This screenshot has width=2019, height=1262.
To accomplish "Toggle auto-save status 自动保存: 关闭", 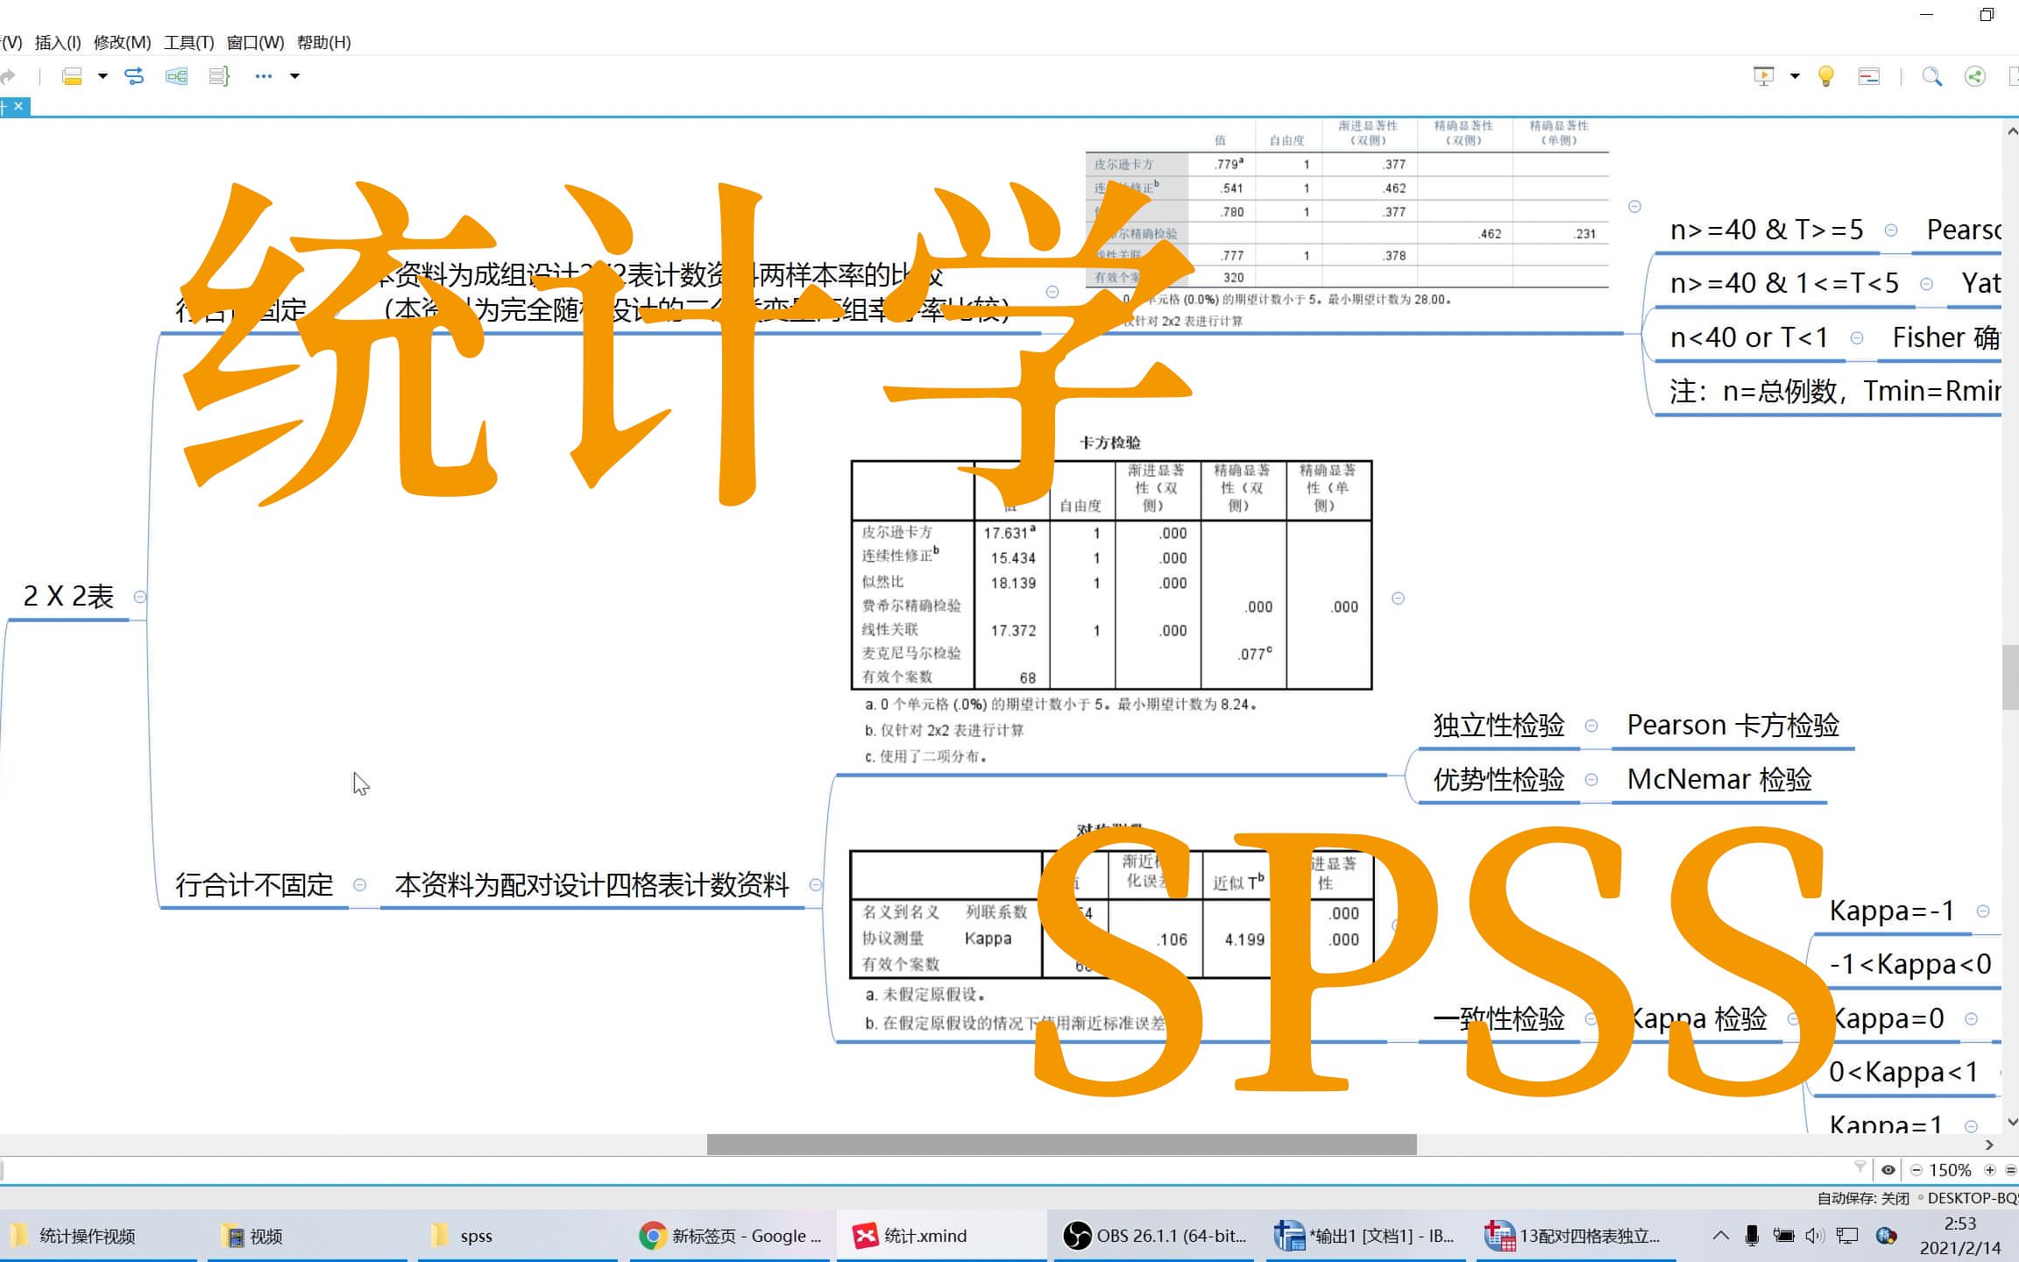I will [1863, 1198].
